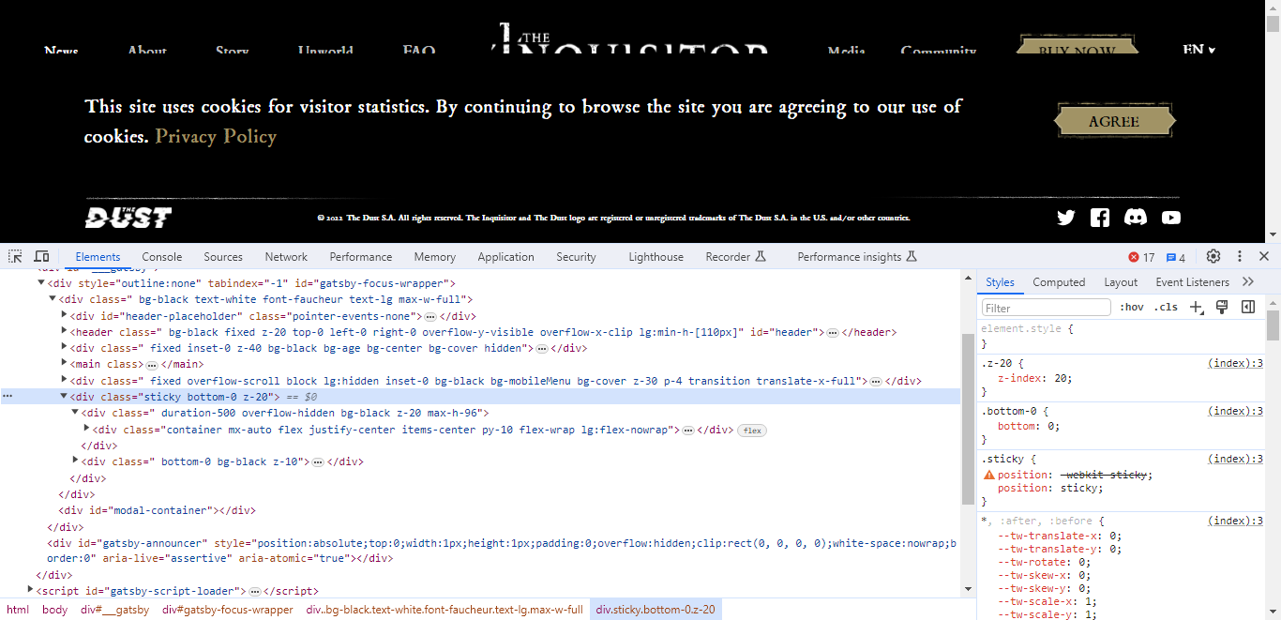The height and width of the screenshot is (620, 1281).
Task: Switch to the Console tab
Action: [161, 256]
